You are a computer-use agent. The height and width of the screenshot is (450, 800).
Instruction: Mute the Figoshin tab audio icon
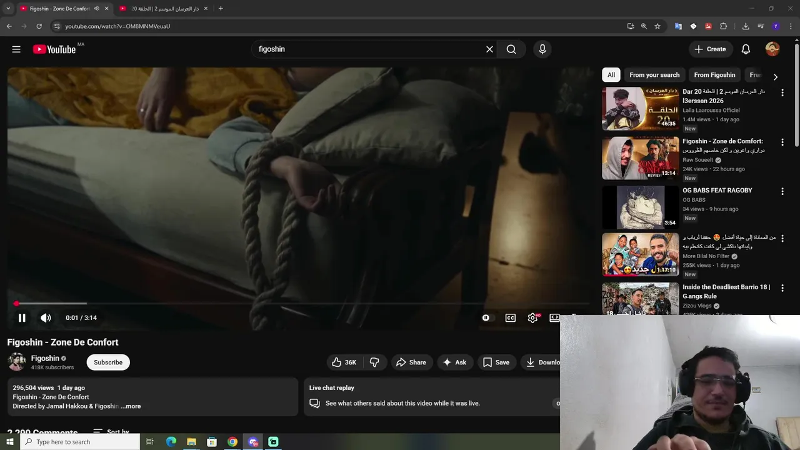point(96,9)
